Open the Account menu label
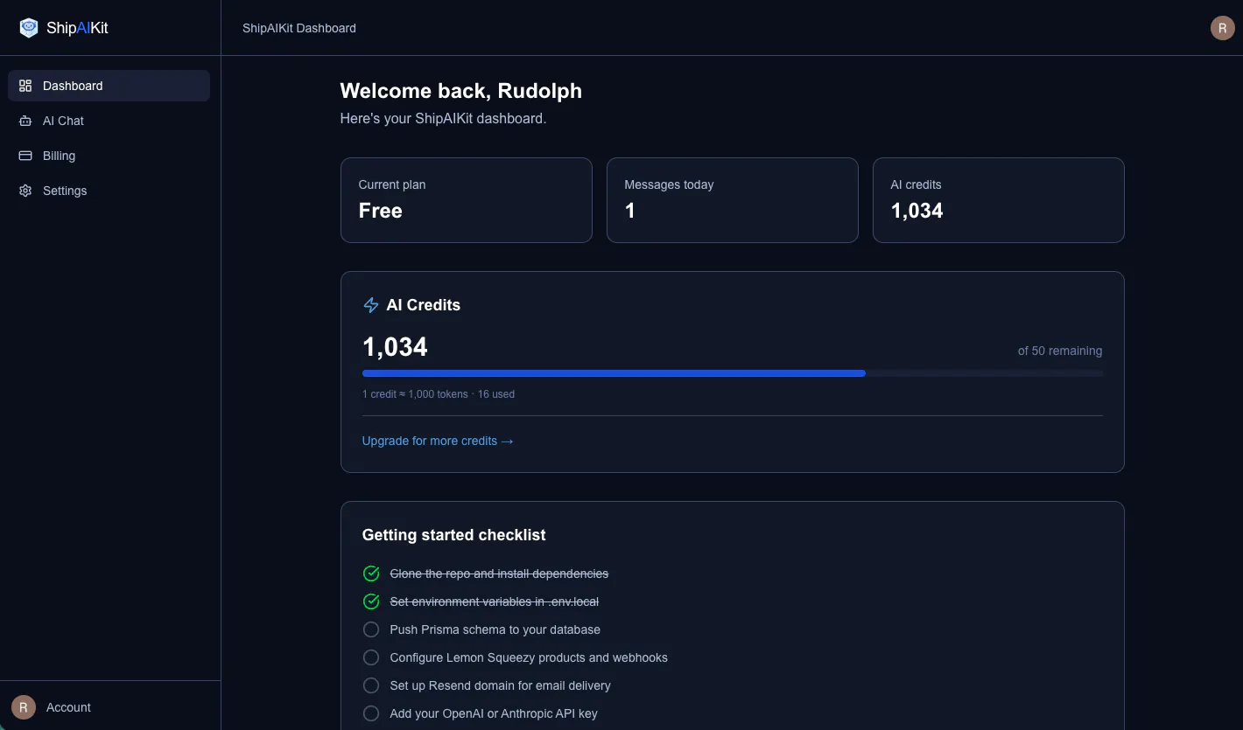Screen dimensions: 1243x730 pos(68,707)
